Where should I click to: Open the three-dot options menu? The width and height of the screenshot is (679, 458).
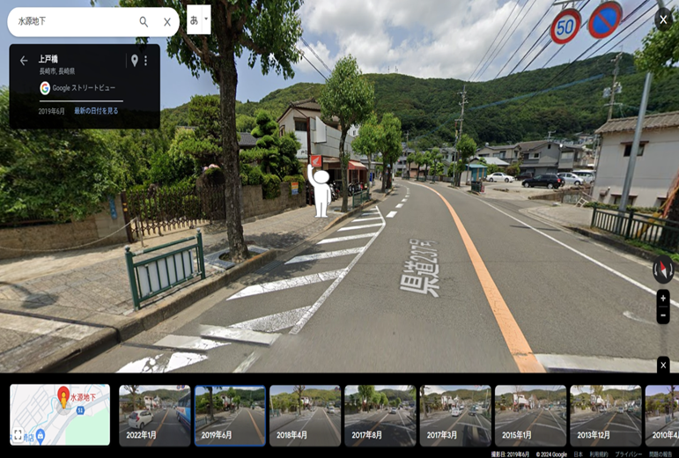coord(146,61)
